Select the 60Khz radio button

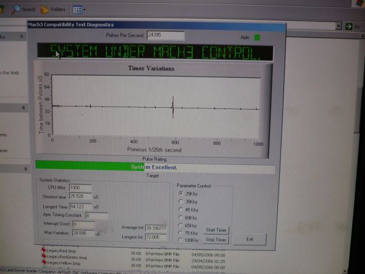coord(181,217)
